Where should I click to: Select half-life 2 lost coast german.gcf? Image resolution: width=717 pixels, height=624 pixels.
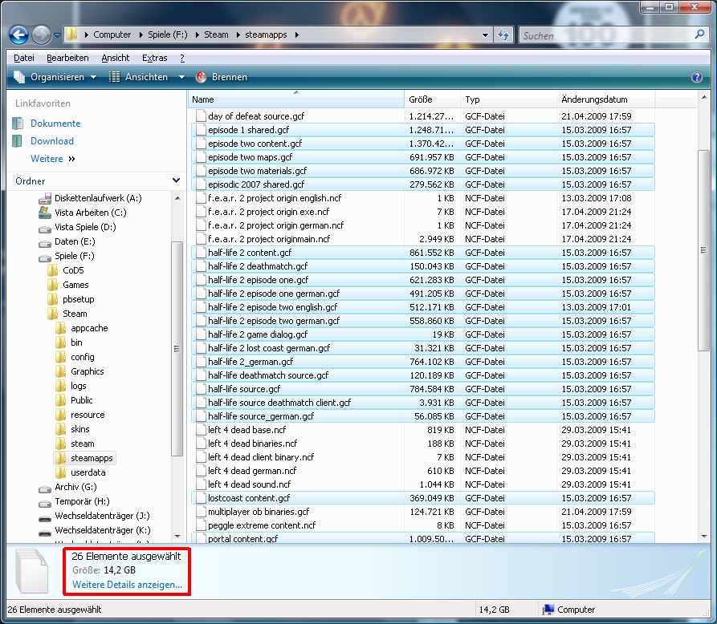coord(269,348)
